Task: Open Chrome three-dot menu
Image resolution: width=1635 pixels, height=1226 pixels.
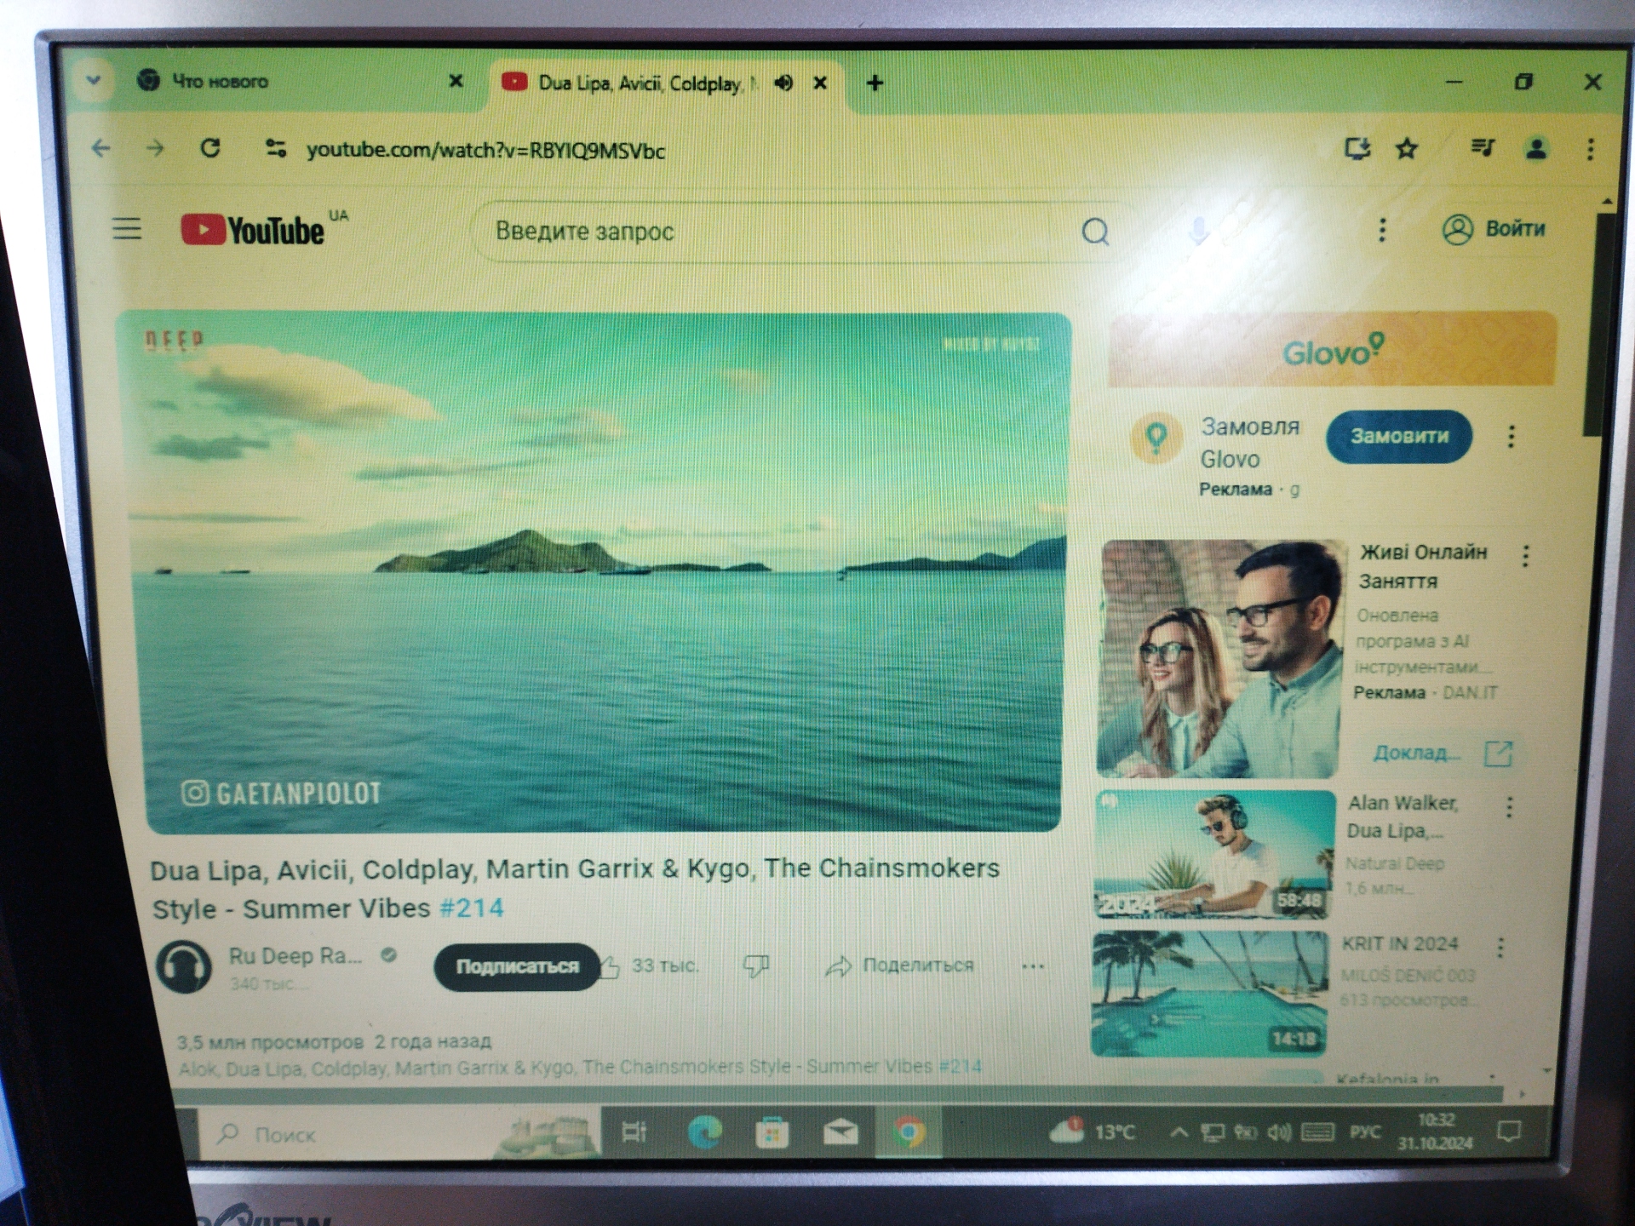Action: click(x=1590, y=149)
